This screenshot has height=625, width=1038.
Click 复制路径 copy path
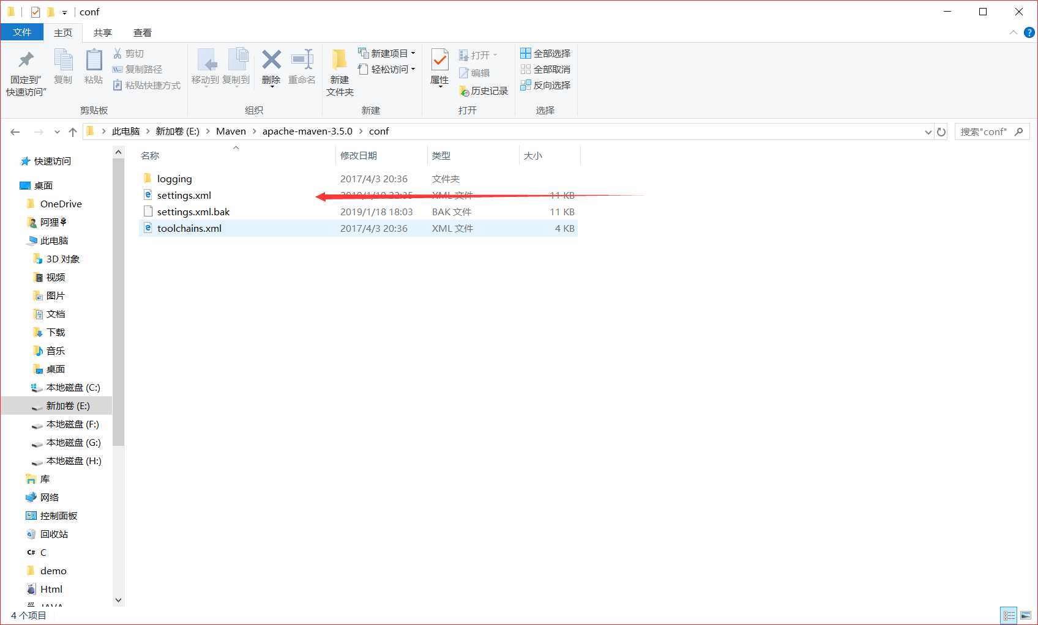coord(137,70)
